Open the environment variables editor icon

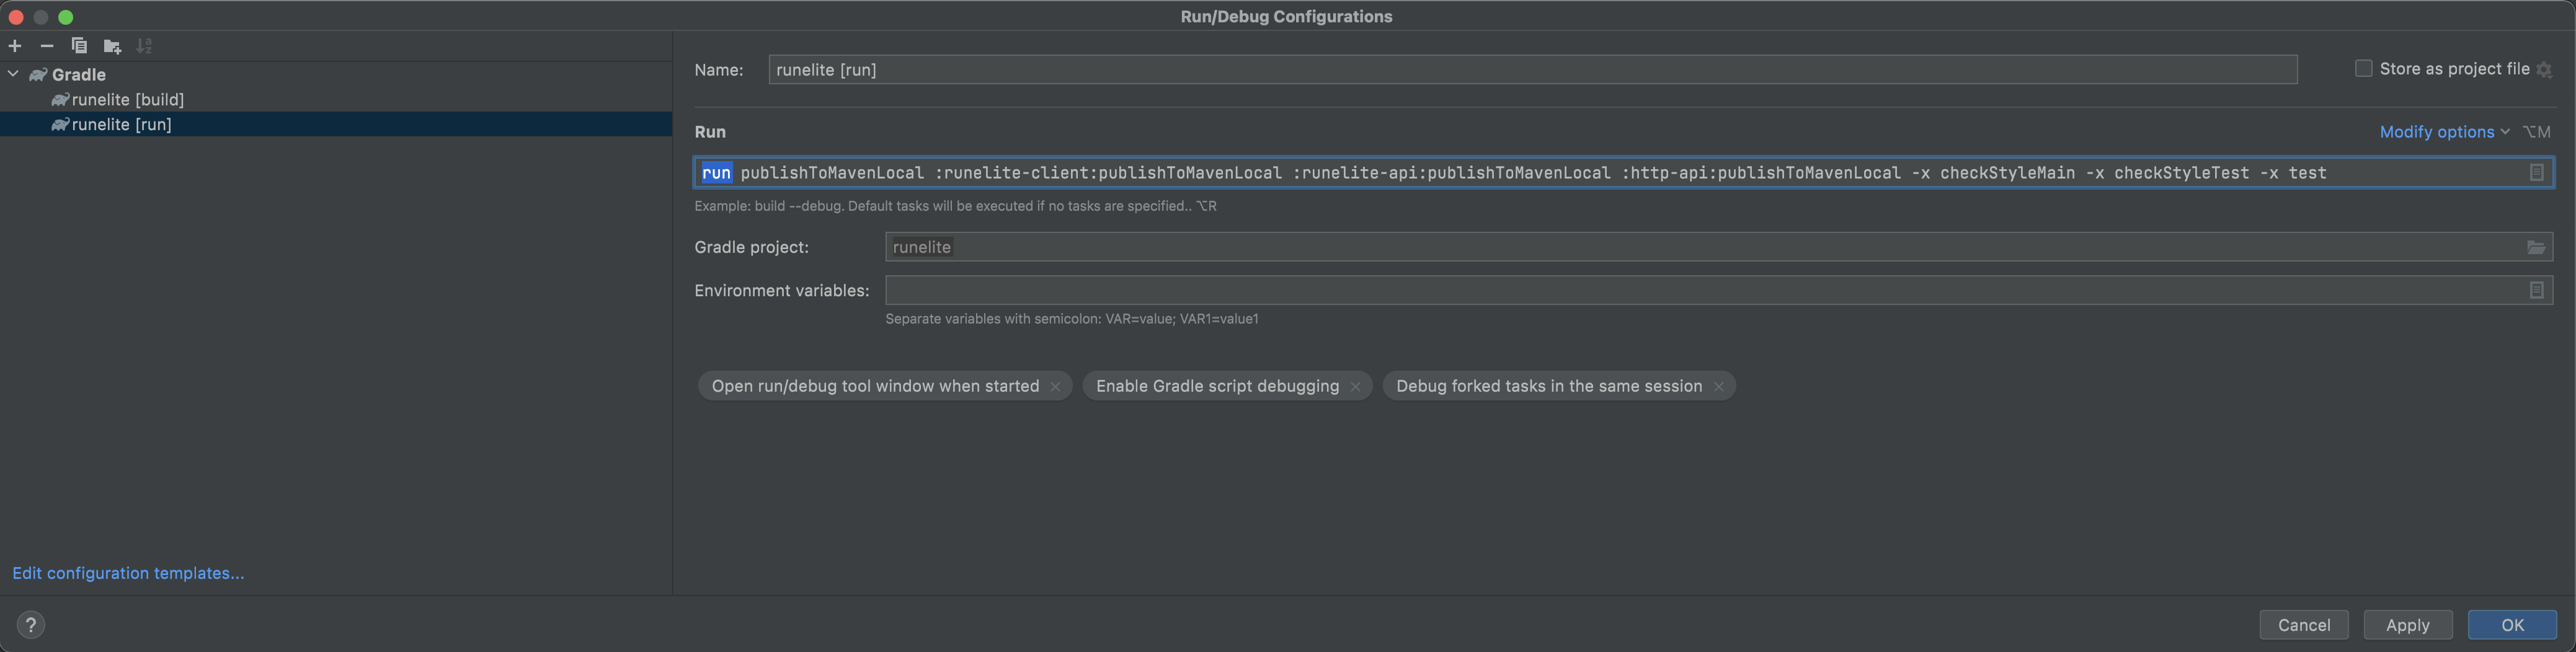click(2536, 290)
